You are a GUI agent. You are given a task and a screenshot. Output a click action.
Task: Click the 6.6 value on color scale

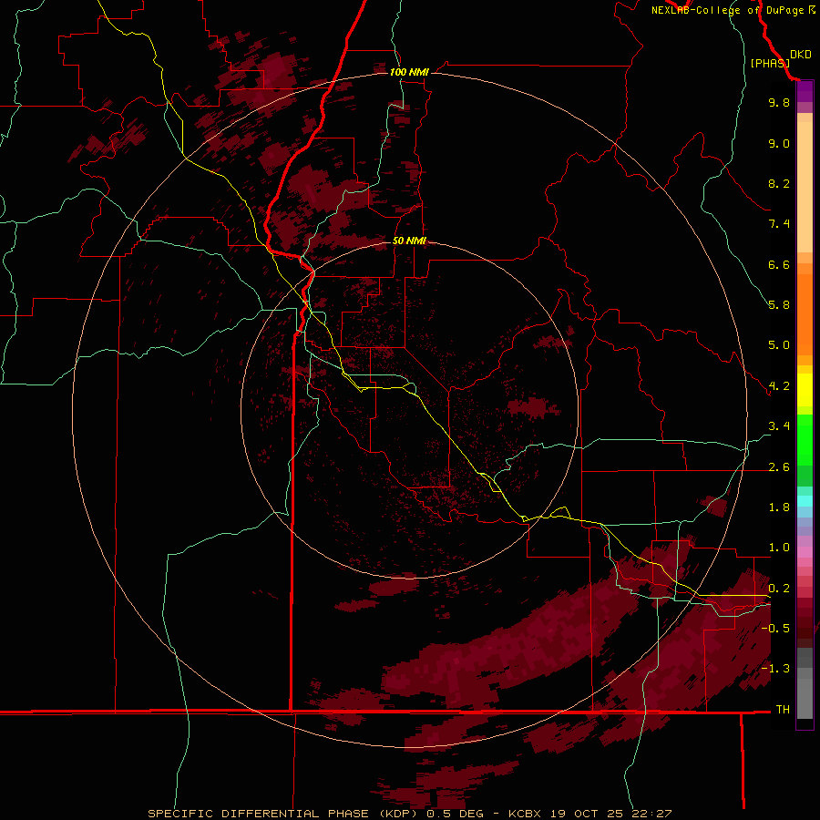[779, 264]
